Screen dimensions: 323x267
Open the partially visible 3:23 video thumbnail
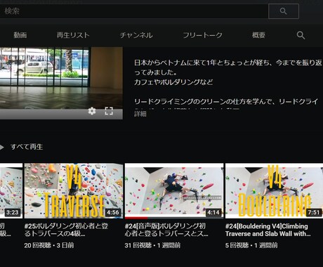click(x=11, y=191)
